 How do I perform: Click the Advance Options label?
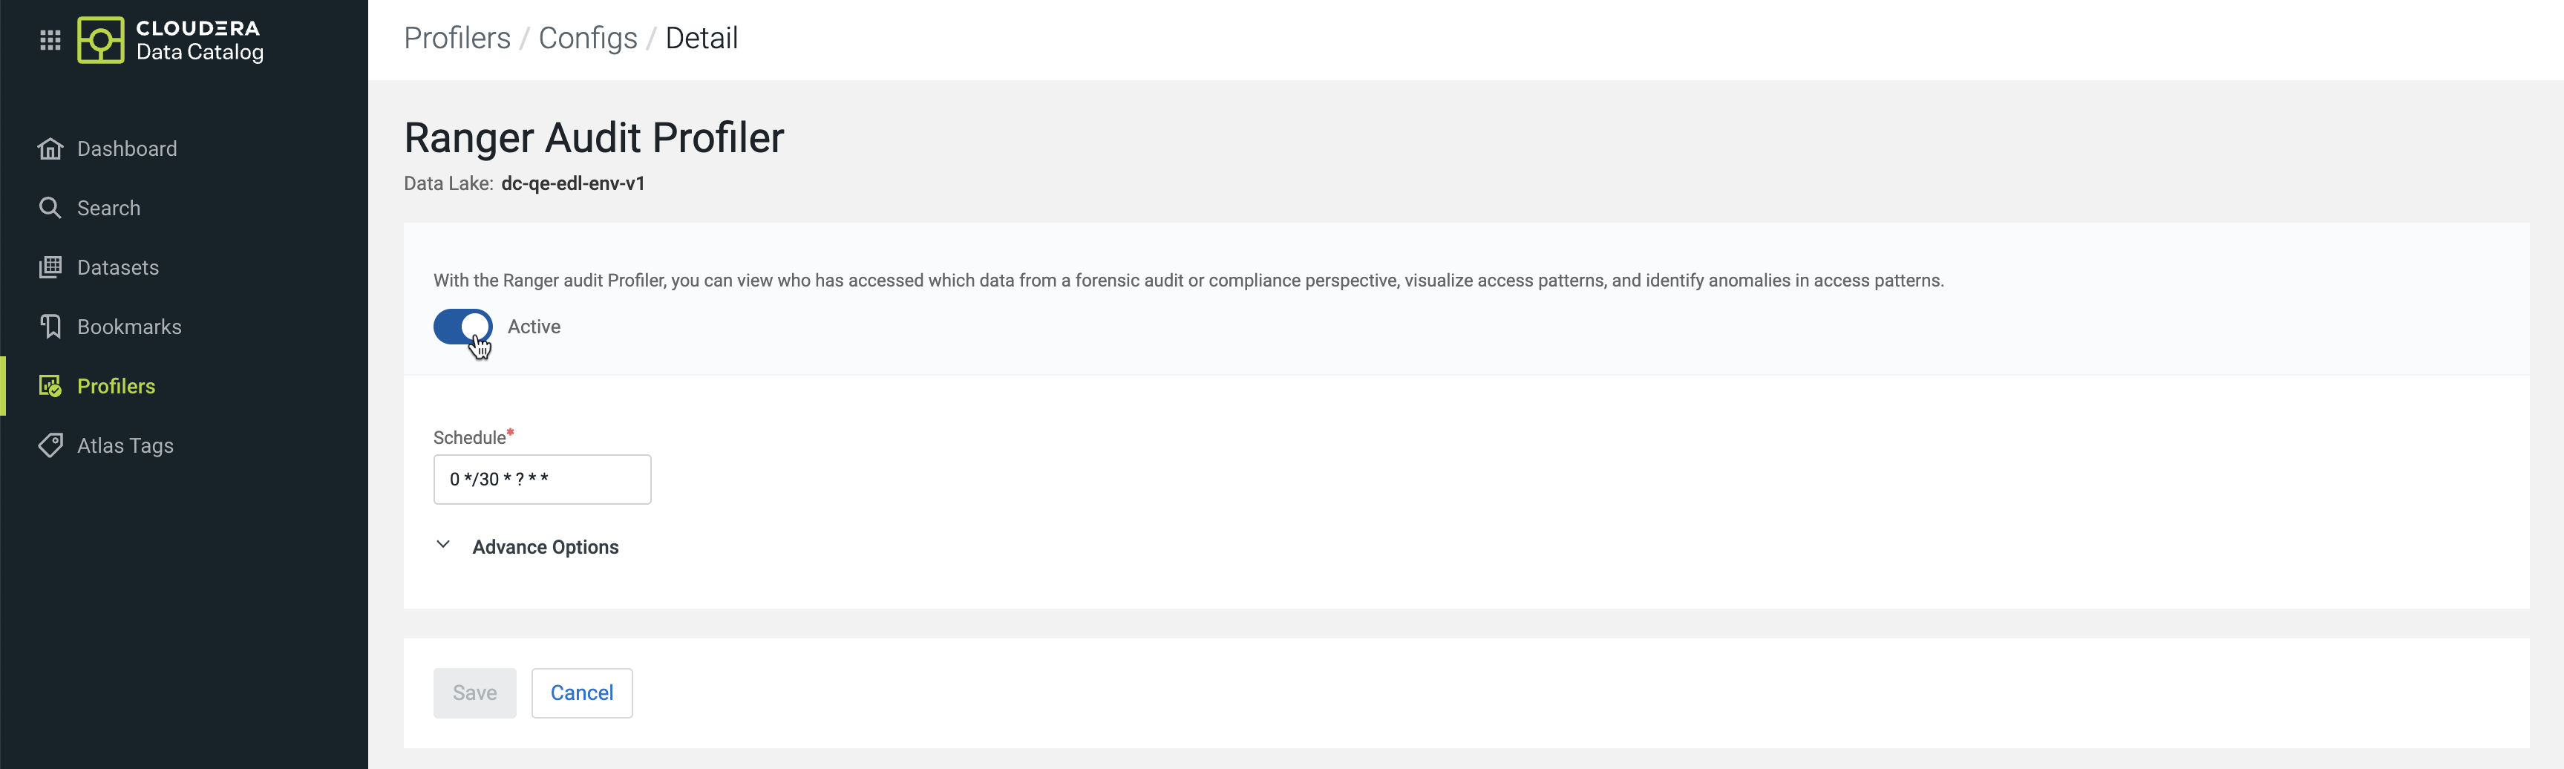pos(544,547)
